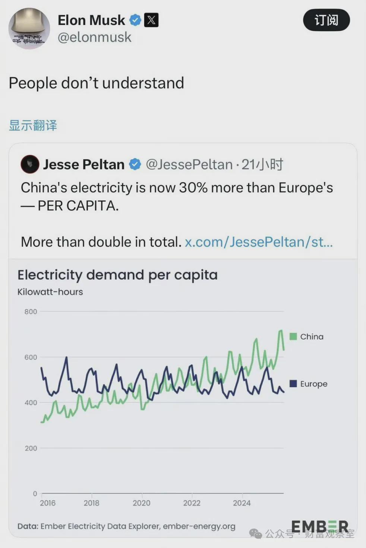This screenshot has width=366, height=548.
Task: Click the WeChat official account watermark icon
Action: tap(256, 534)
